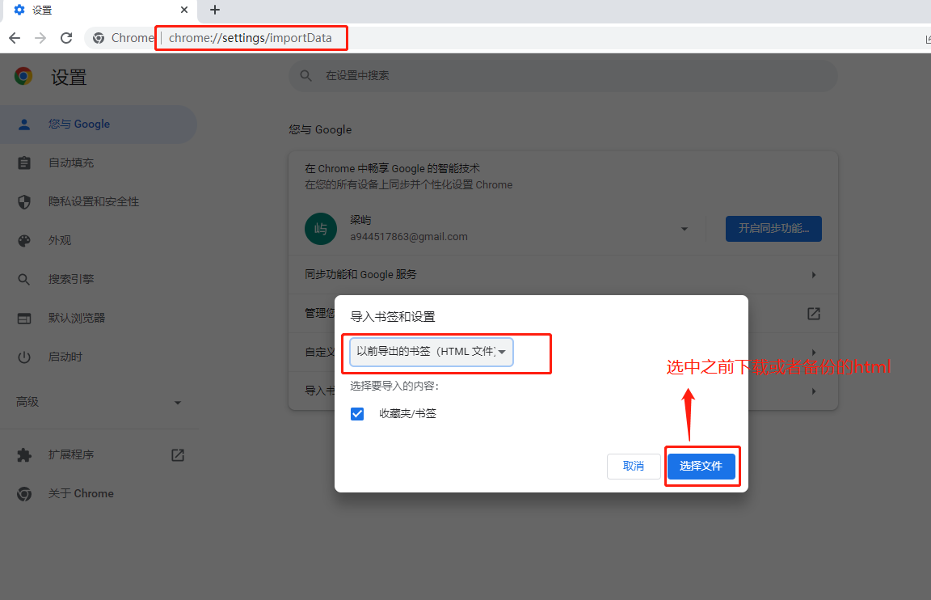Click the browser forward arrow
Viewport: 931px width, 600px height.
pyautogui.click(x=40, y=38)
